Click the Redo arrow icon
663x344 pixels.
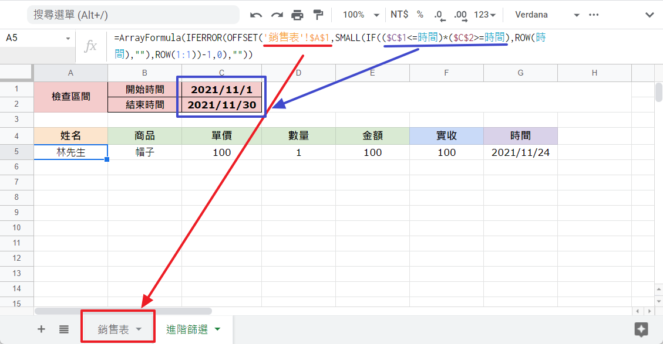pos(277,15)
